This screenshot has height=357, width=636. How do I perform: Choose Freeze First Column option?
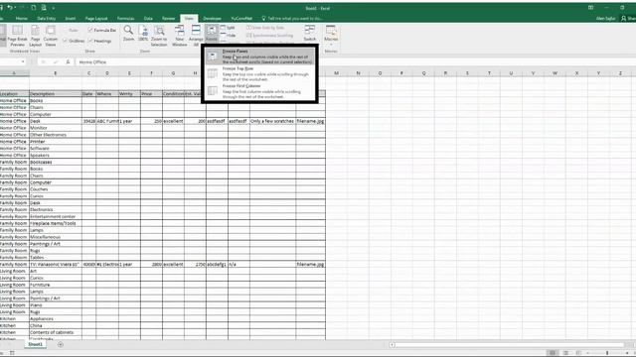click(259, 91)
